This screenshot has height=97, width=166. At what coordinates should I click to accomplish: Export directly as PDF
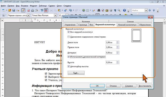[29, 10]
